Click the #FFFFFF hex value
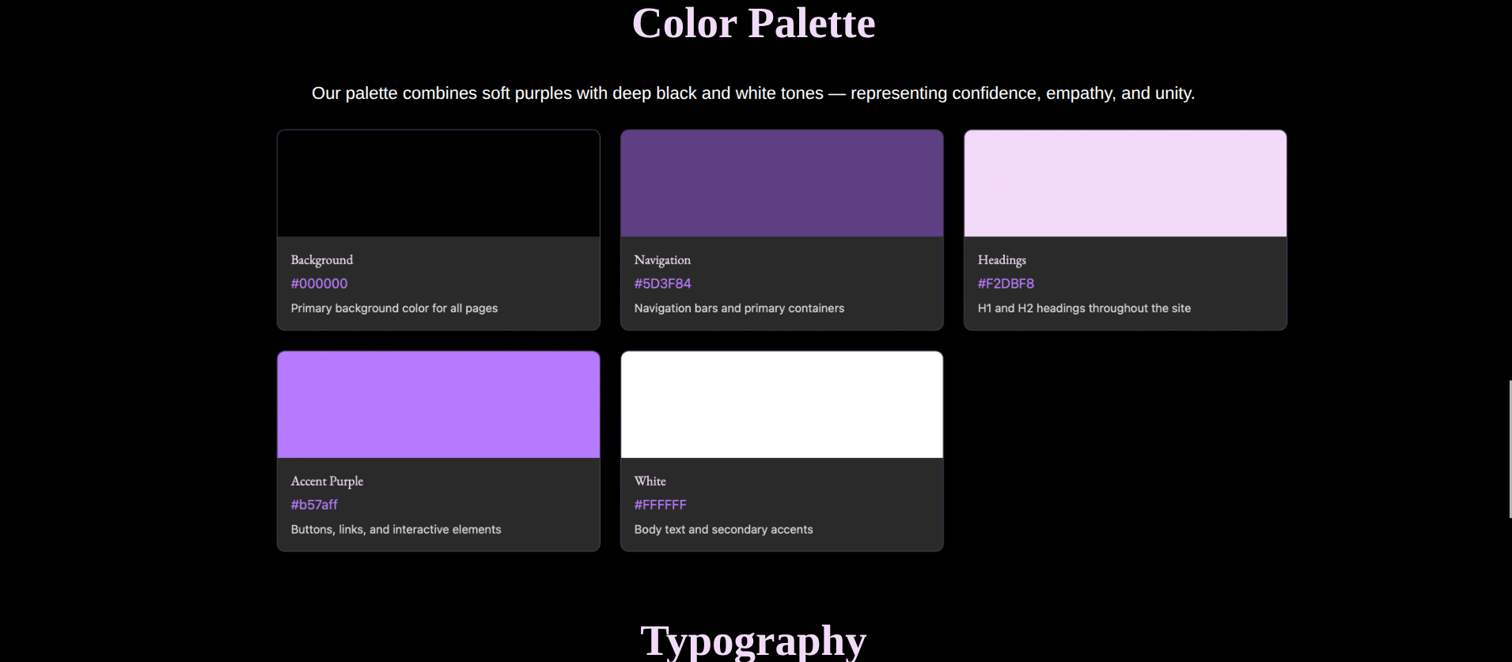Viewport: 1512px width, 662px height. (x=660, y=505)
